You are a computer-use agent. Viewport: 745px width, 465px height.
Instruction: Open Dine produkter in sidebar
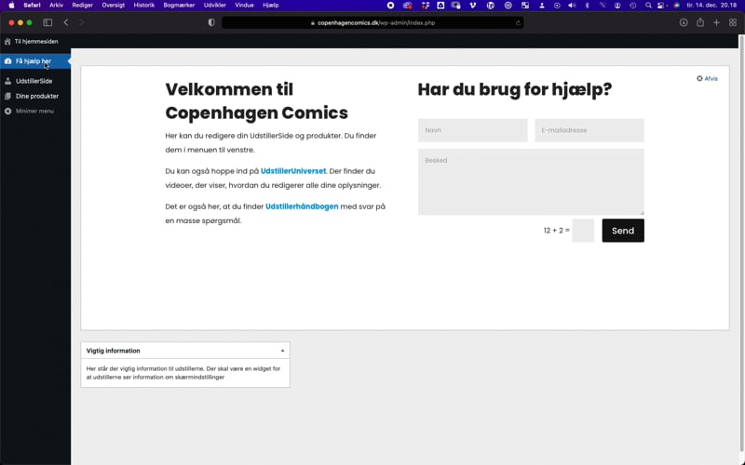[35, 96]
